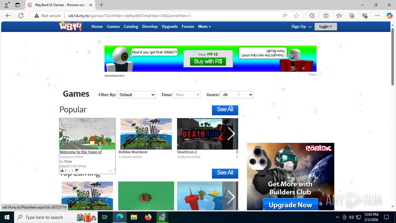Image resolution: width=396 pixels, height=223 pixels.
Task: Expand the Login dropdown button
Action: tap(326, 26)
